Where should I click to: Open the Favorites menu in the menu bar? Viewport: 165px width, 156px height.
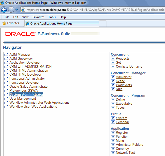[38, 17]
